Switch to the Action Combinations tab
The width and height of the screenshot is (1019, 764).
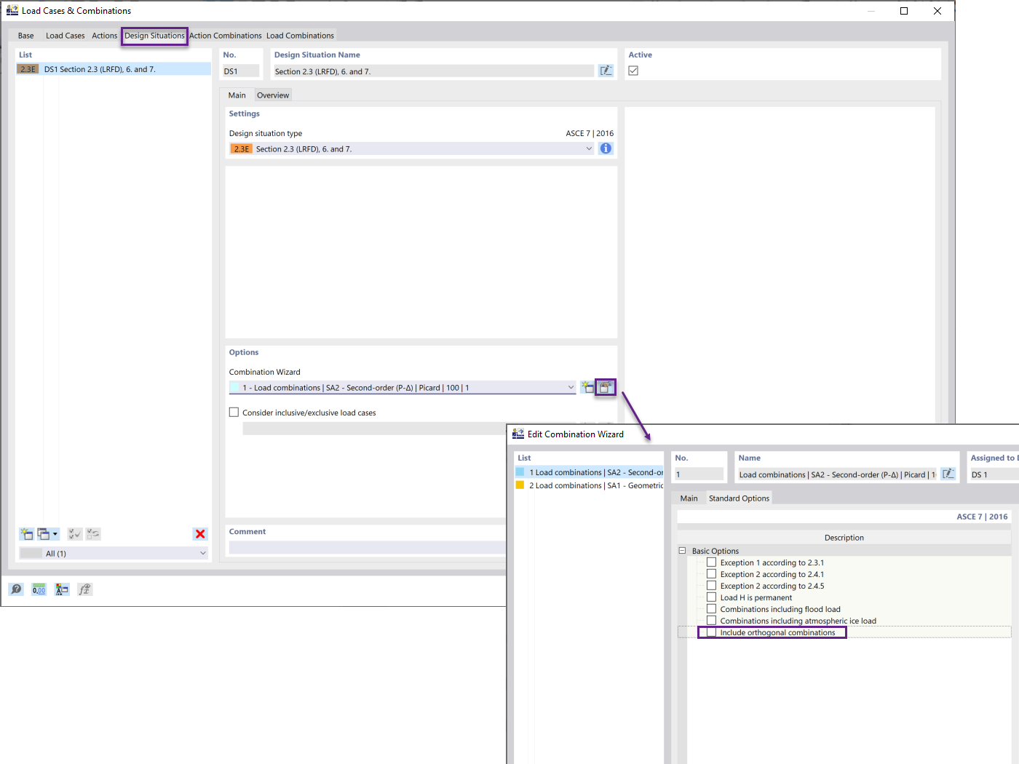pos(226,36)
